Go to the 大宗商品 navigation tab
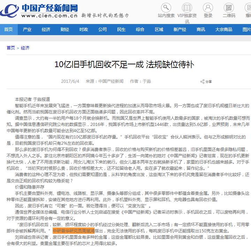Image resolution: width=251 pixels, height=247 pixels. 223,30
